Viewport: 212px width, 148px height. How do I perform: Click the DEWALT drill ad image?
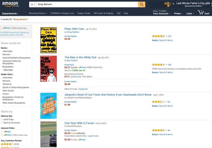(x=169, y=5)
